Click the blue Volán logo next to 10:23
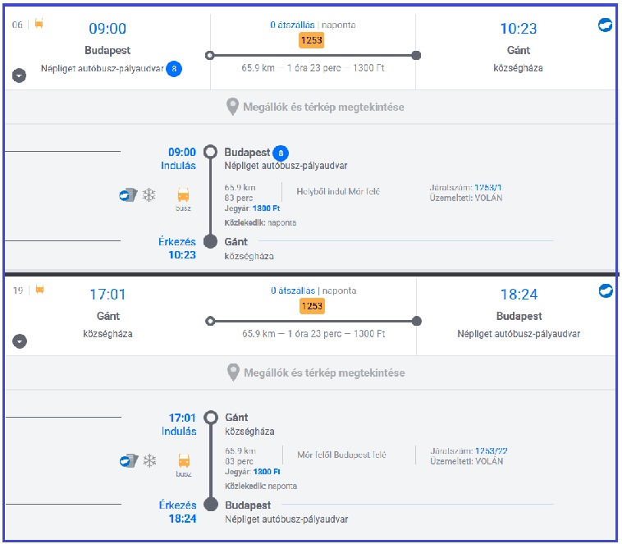Screen dimensions: 622x544 point(605,25)
